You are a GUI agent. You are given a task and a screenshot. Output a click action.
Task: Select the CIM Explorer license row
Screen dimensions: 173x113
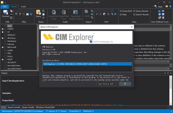87,64
